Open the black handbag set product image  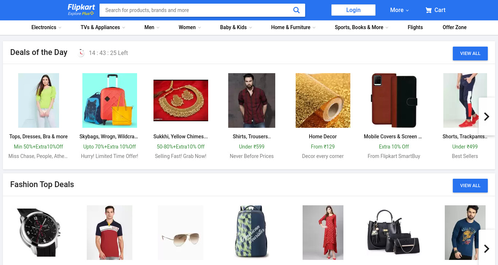394,232
